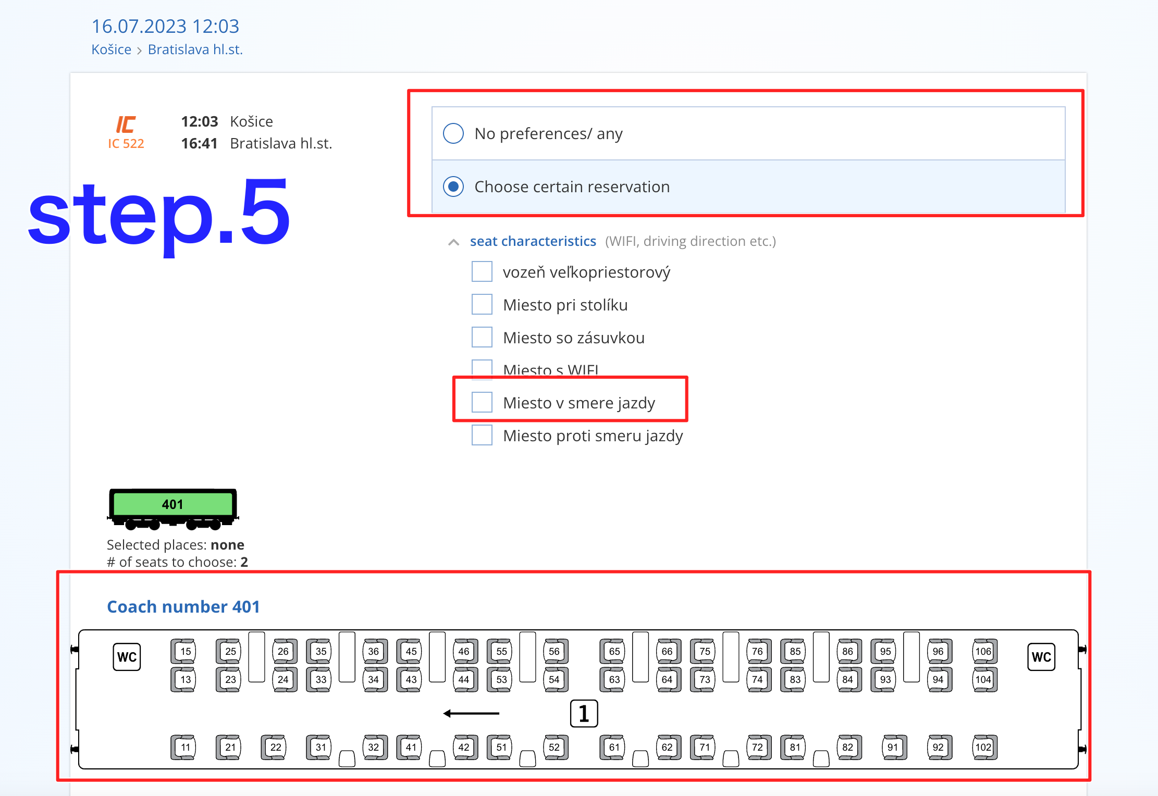Check Miesto so zásuvkou option
Viewport: 1158px width, 796px height.
482,337
